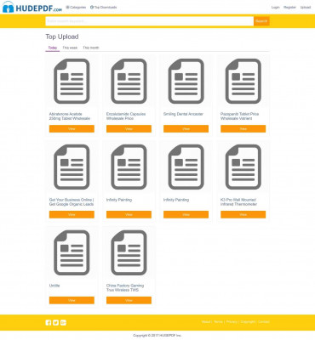Click View under Smiling Dental Ancaster
315x340 pixels.
[186, 128]
